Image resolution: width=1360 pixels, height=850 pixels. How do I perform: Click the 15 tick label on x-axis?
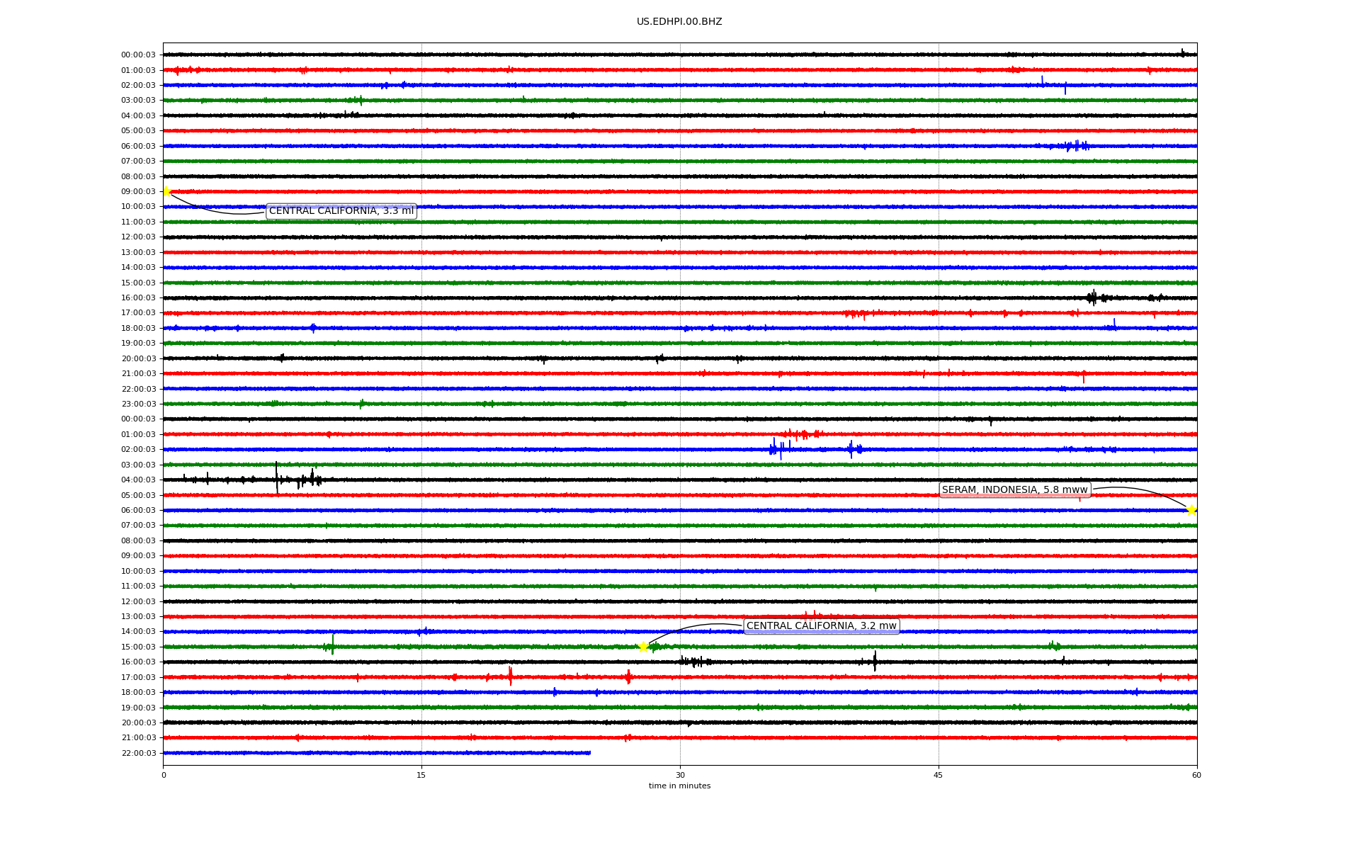[x=421, y=775]
